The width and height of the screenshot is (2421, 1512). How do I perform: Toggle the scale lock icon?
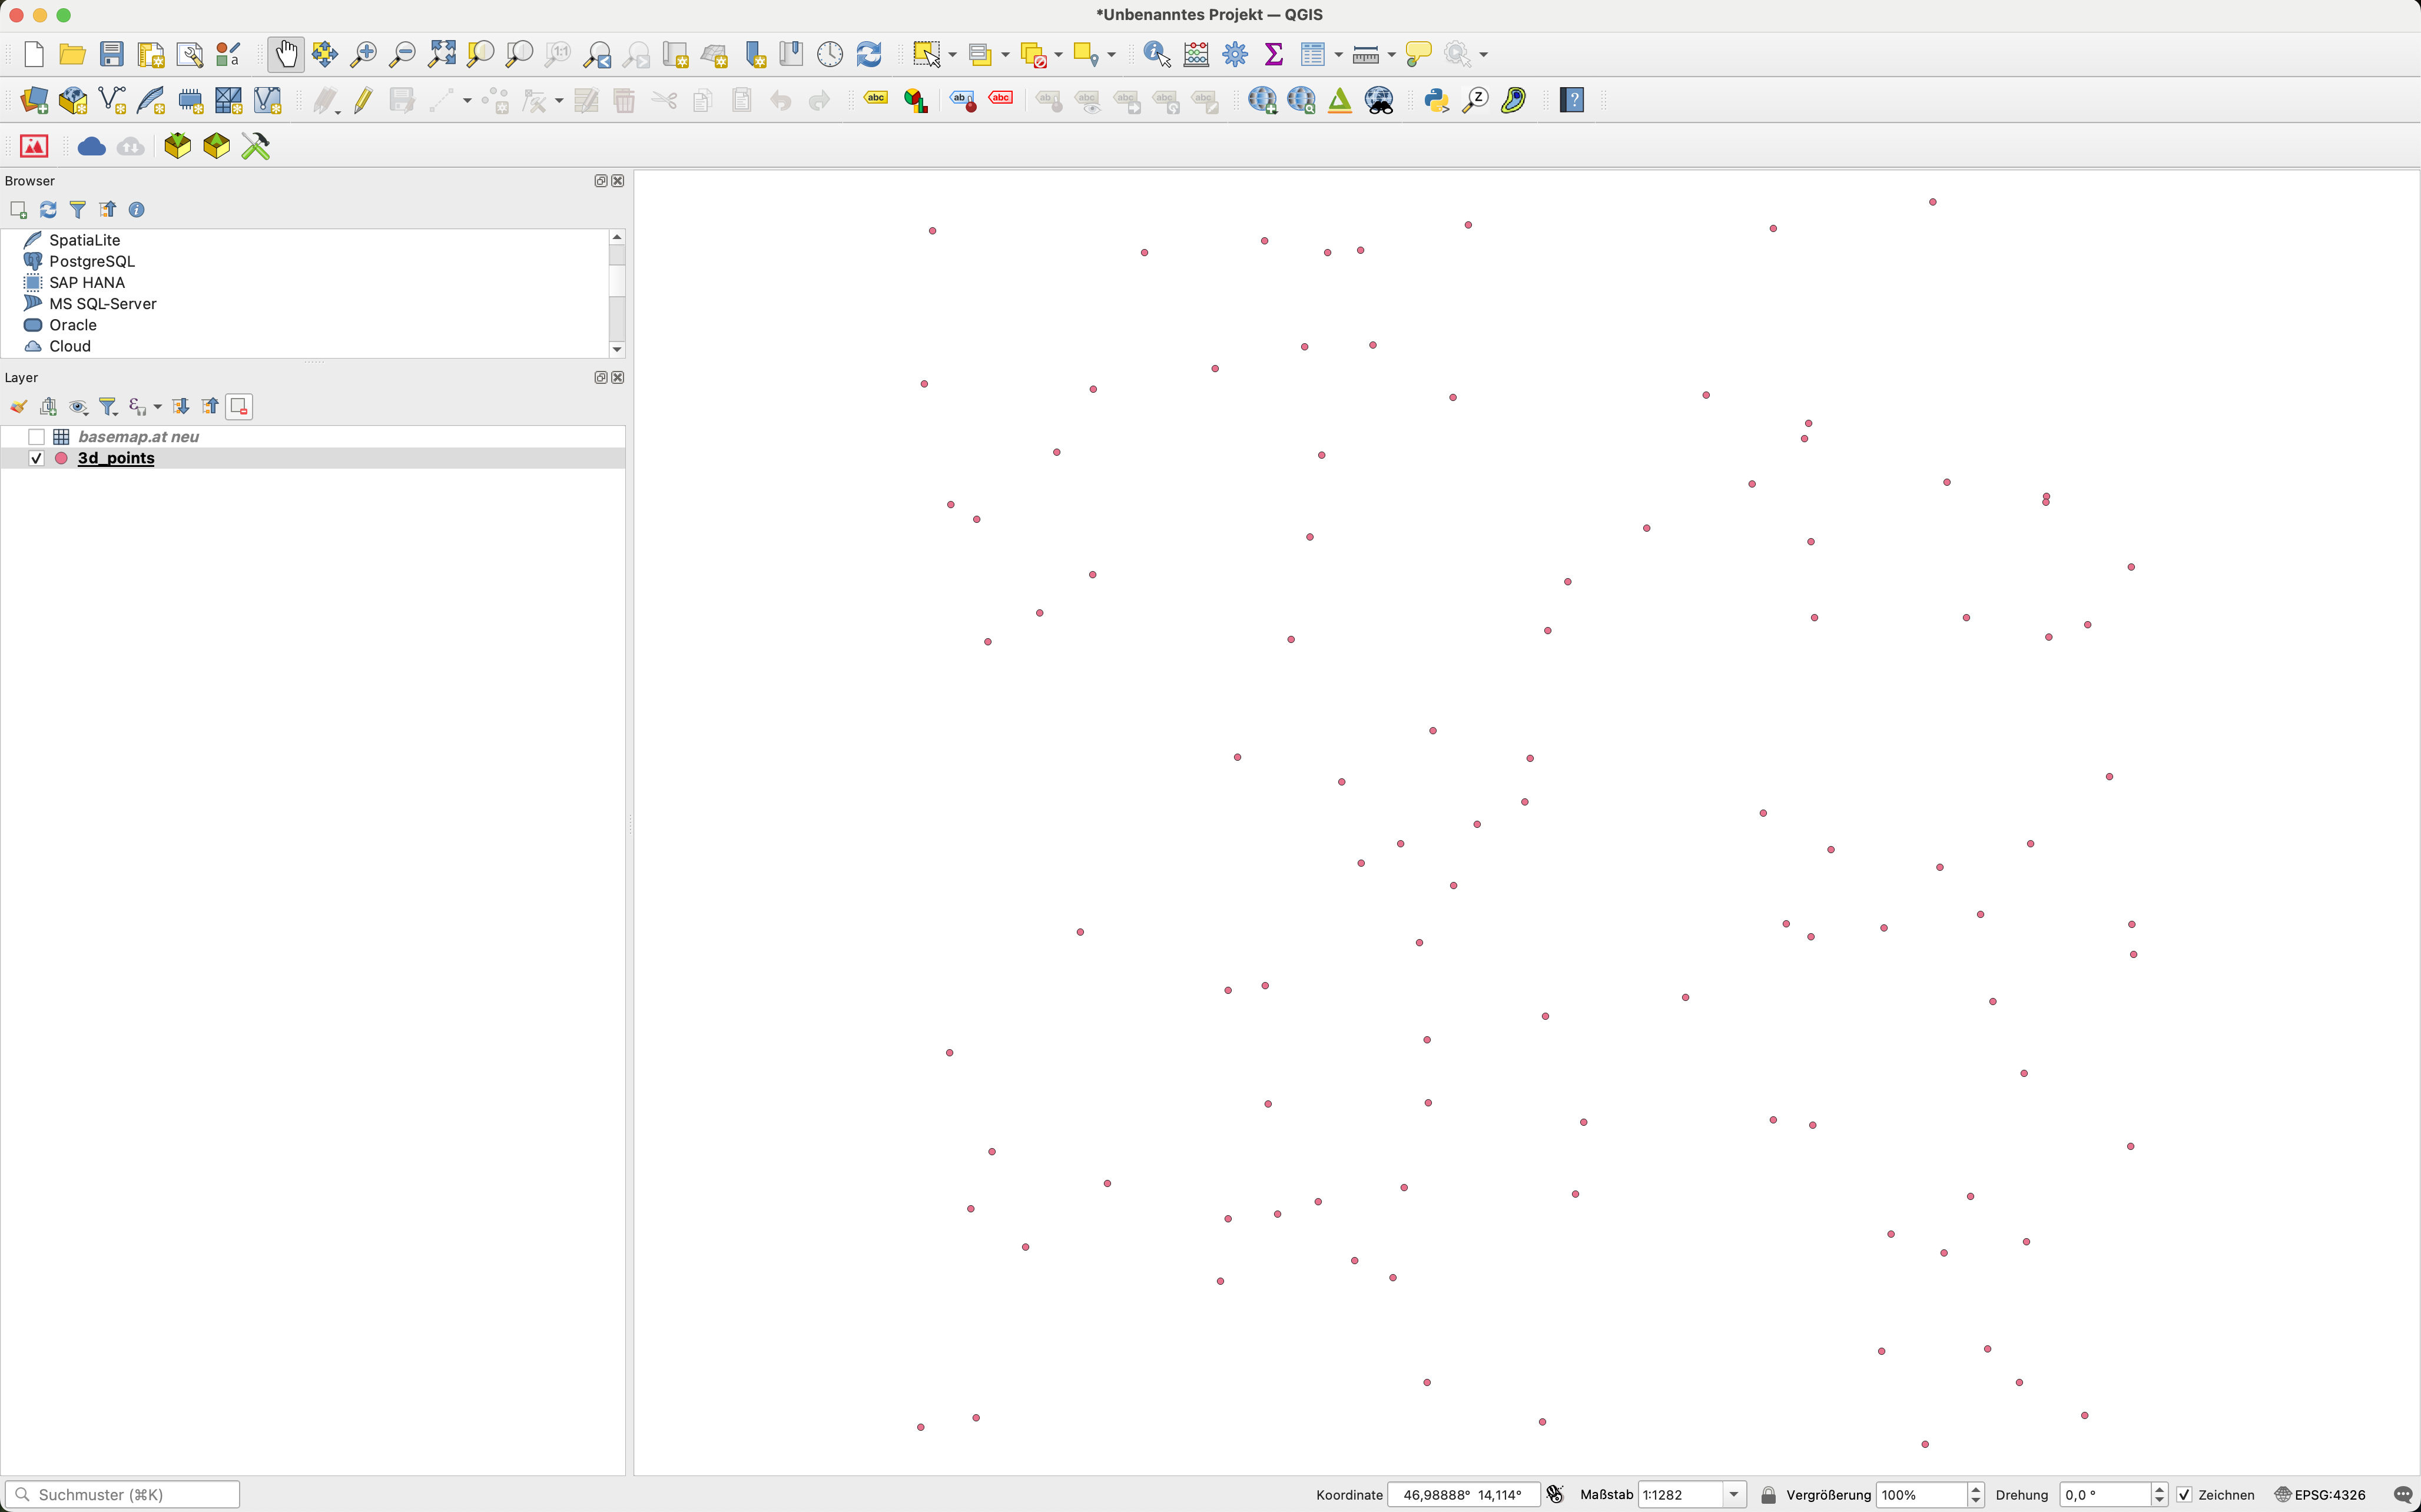(1769, 1494)
